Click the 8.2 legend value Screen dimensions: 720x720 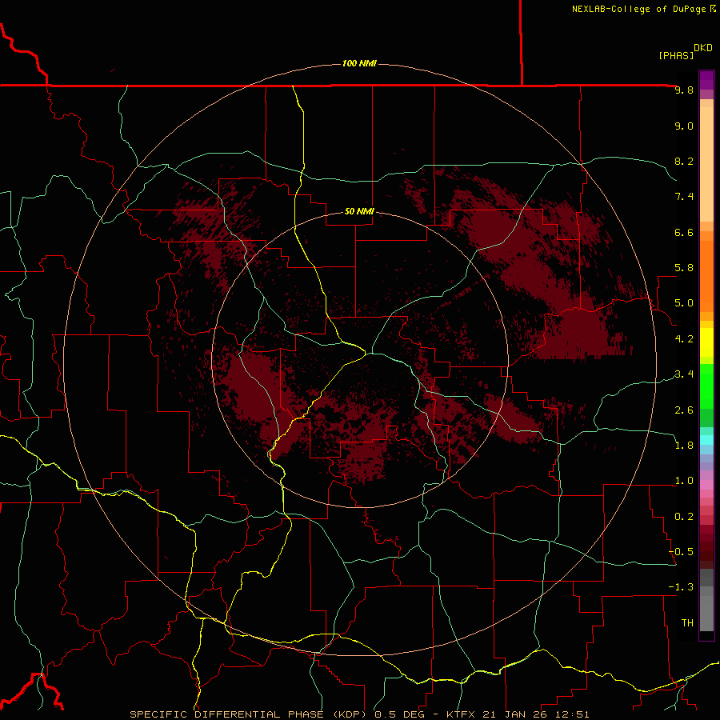684,162
